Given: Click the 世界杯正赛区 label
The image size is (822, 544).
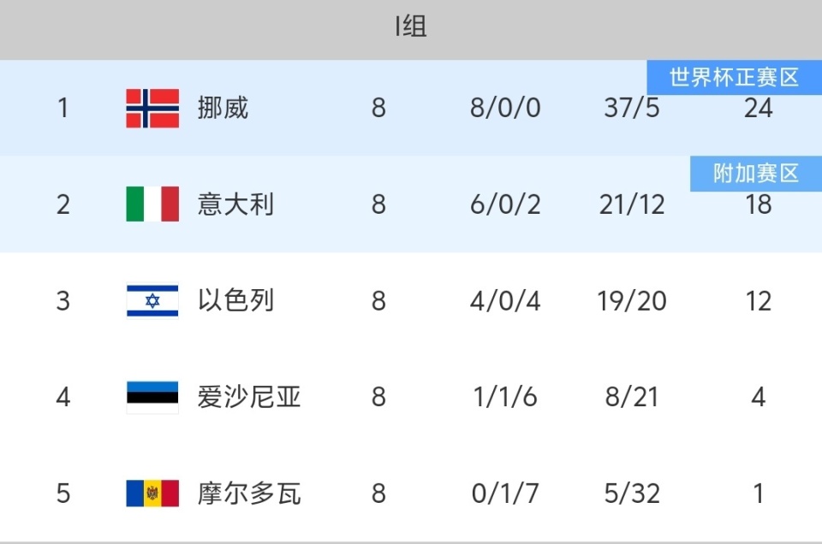Looking at the screenshot, I should 734,78.
